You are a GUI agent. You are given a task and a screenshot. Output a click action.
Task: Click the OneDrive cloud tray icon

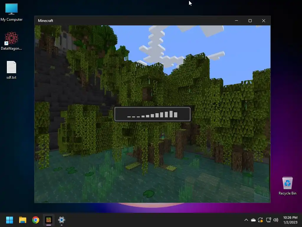[x=253, y=220]
